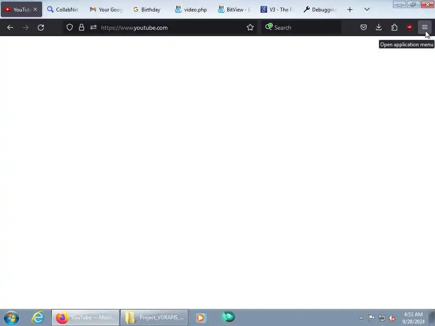Click Show desktop strip at taskbar end
The image size is (435, 326).
[x=432, y=318]
